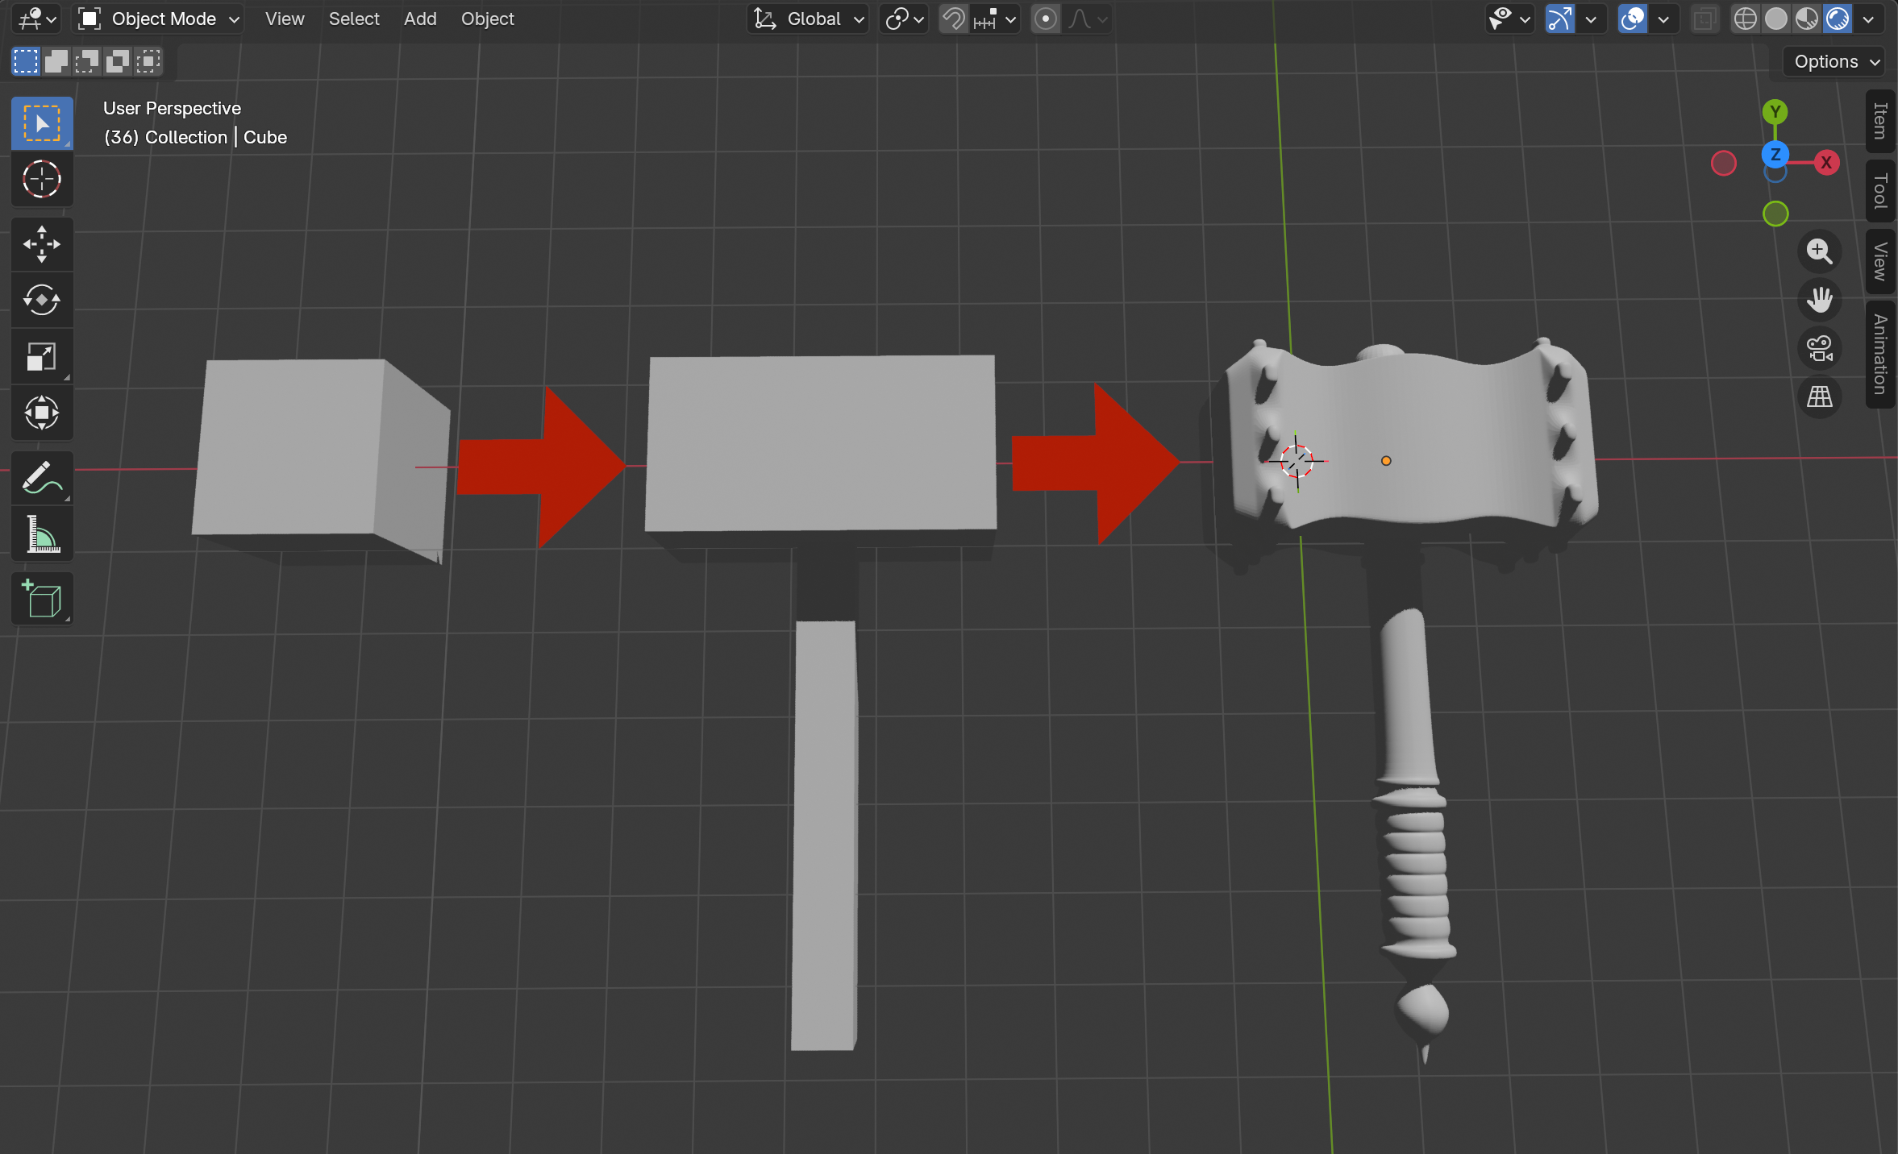This screenshot has height=1154, width=1898.
Task: Open proportional editing falloff dropdown
Action: coord(1087,19)
